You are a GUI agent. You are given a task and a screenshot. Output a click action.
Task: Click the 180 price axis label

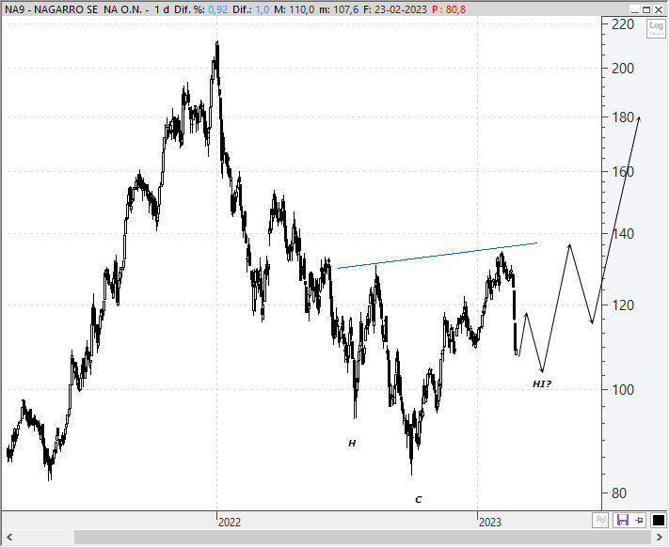[x=623, y=117]
